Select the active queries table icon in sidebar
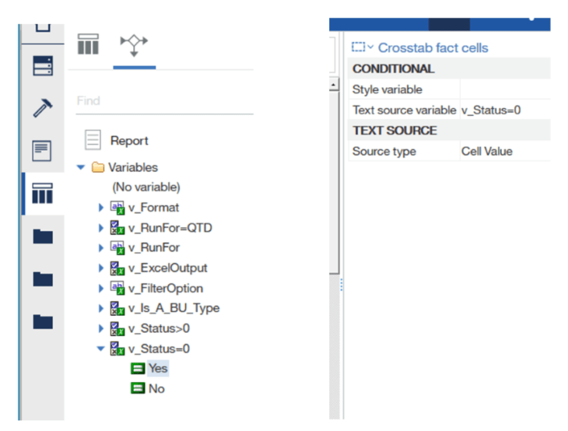The width and height of the screenshot is (568, 431). click(43, 193)
